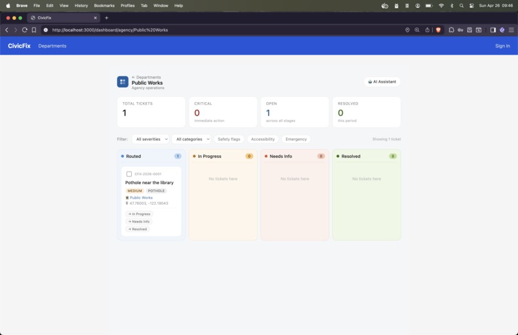Click the Total Tickets stat card
The height and width of the screenshot is (335, 518).
(x=151, y=112)
